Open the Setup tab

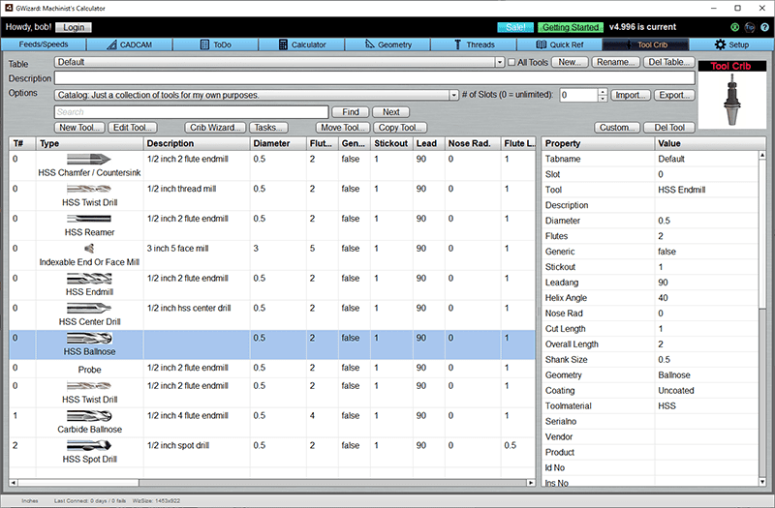point(731,45)
